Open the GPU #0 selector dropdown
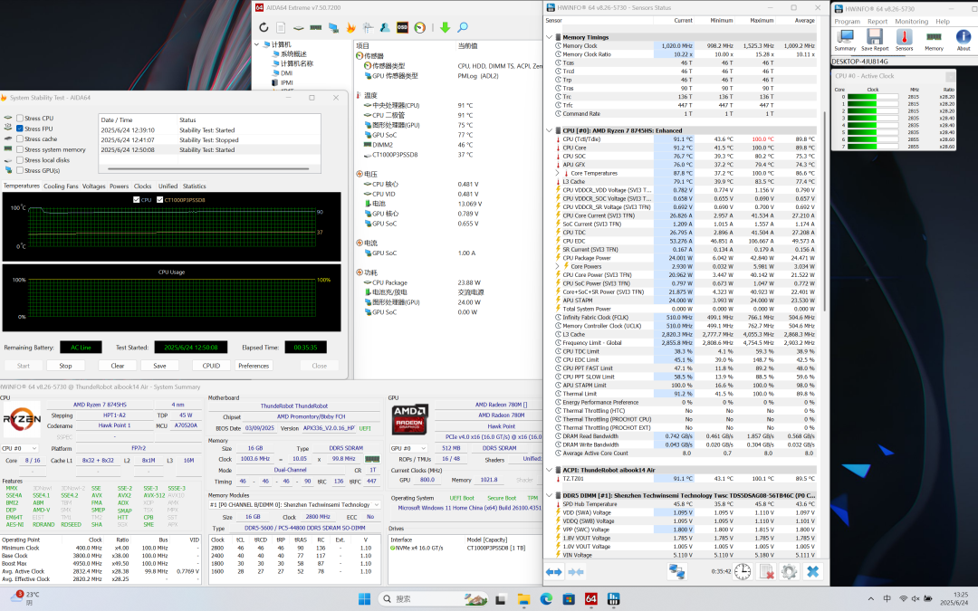 (407, 448)
